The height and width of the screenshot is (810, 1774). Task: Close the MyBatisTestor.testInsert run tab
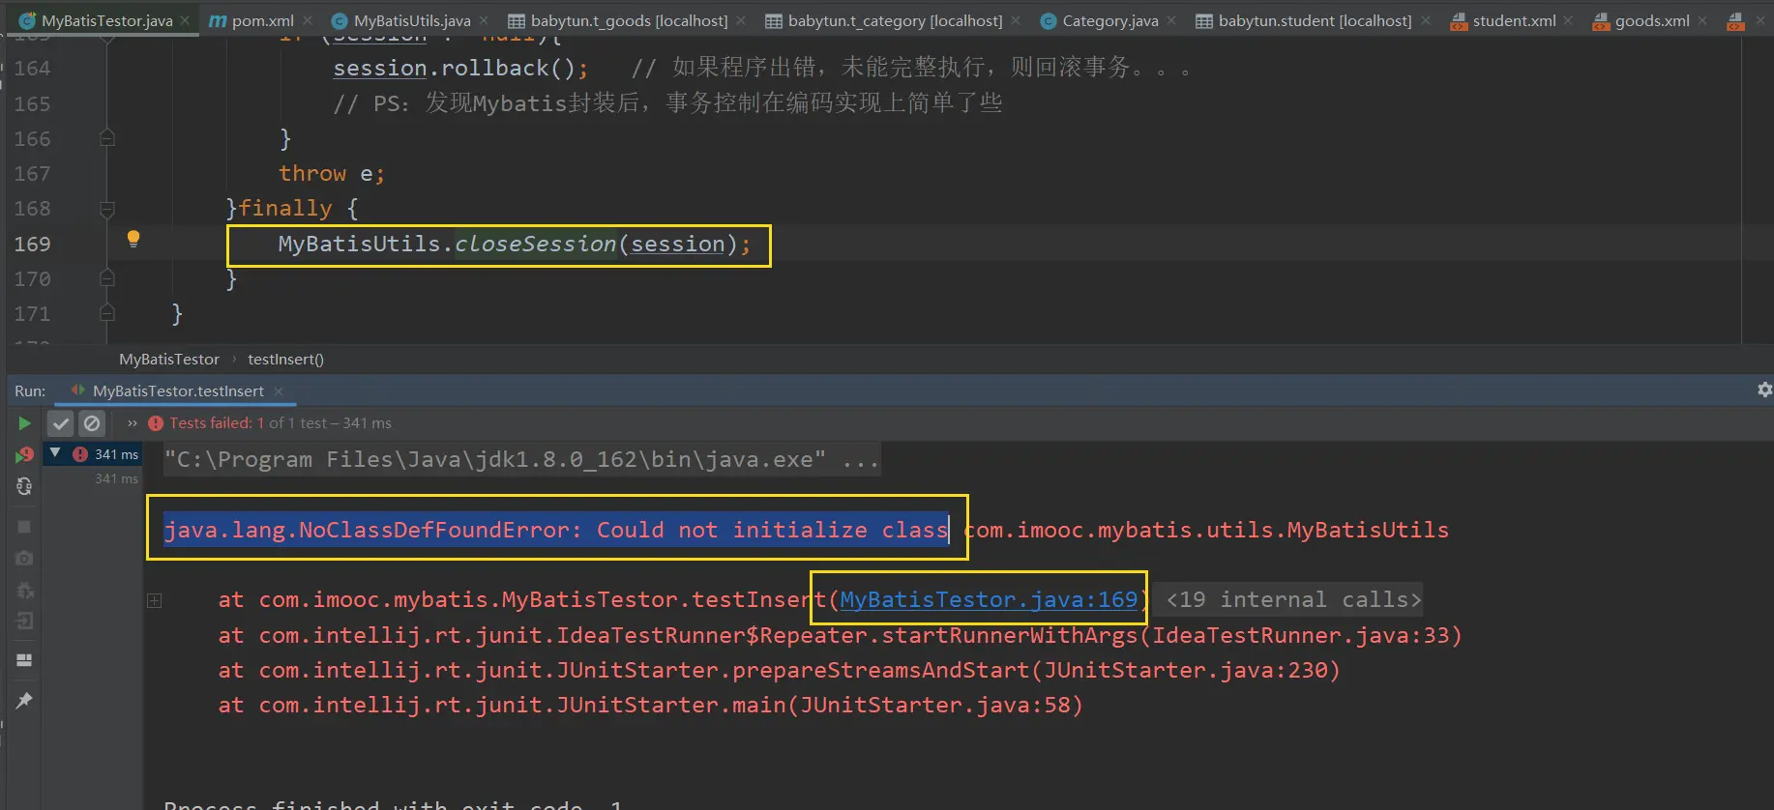tap(279, 391)
